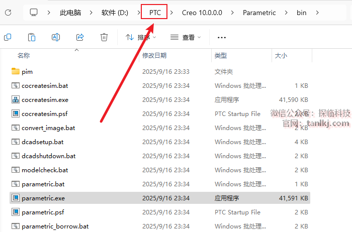Select cocreatesim.bat file name
Image resolution: width=352 pixels, height=232 pixels.
[x=45, y=86]
